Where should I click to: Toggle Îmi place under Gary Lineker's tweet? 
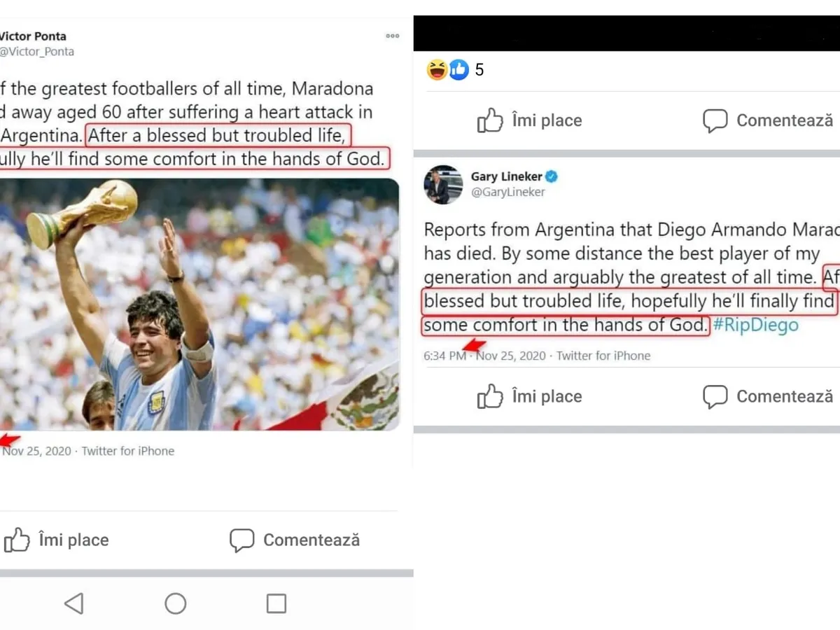pos(529,397)
